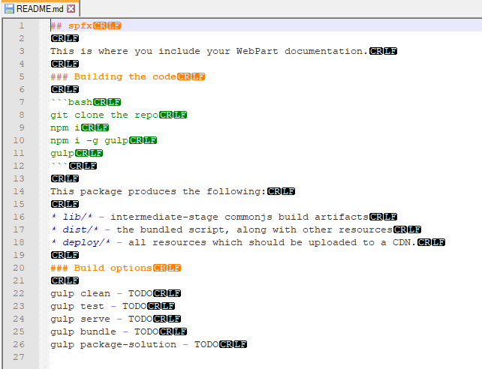Image resolution: width=482 pixels, height=369 pixels.
Task: Click line number 1 in the margin
Action: pyautogui.click(x=22, y=25)
